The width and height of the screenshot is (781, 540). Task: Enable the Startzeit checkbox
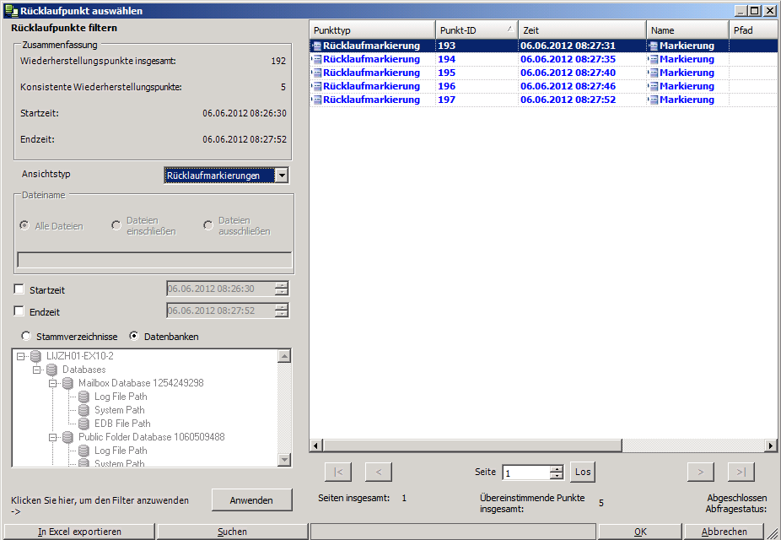(x=19, y=290)
